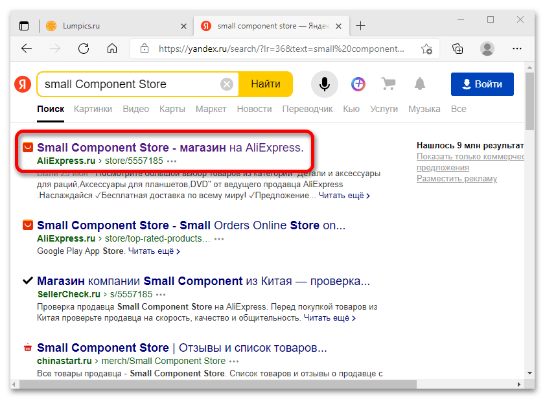Screen dimensions: 545x399
Task: Go back with the browser back arrow
Action: click(27, 49)
